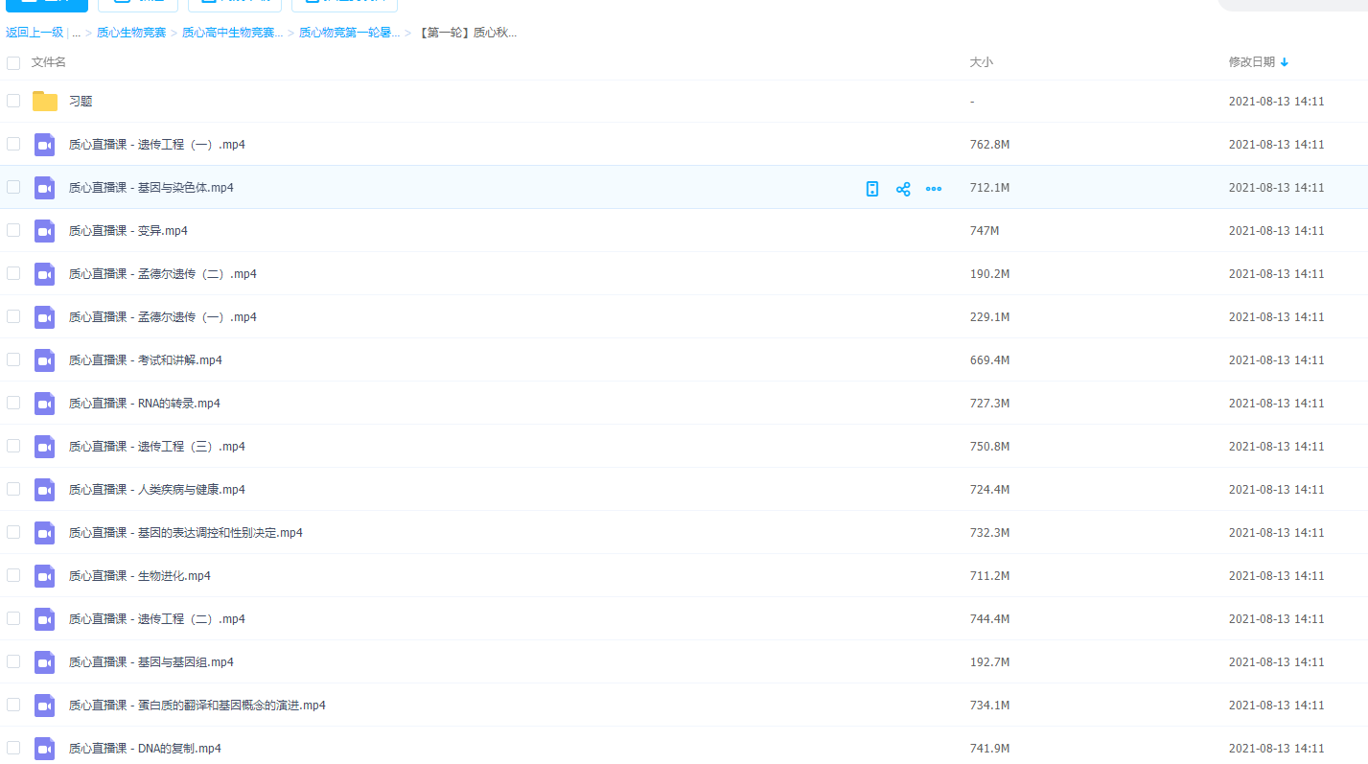Sort by 修改日期 column arrow
1368x764 pixels.
tap(1285, 62)
